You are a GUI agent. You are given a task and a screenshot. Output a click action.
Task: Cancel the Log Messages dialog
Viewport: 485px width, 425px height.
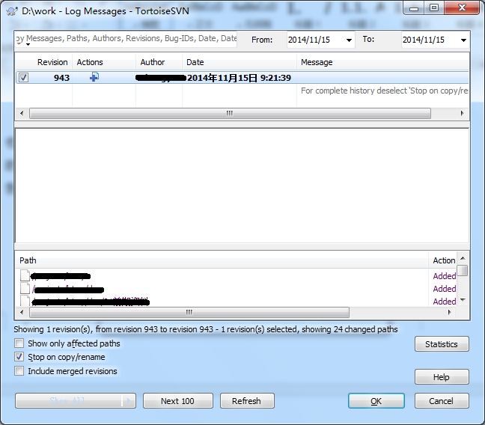(x=442, y=401)
